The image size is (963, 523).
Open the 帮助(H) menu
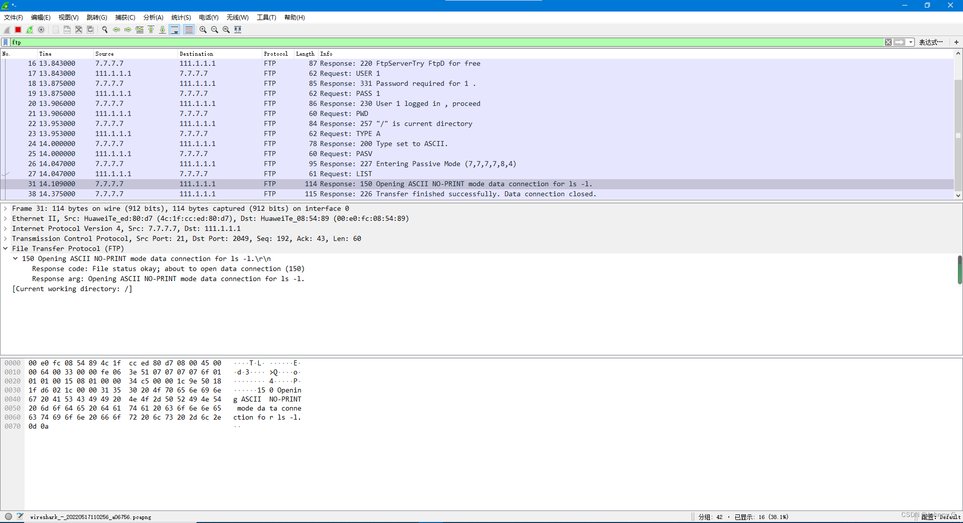tap(295, 18)
